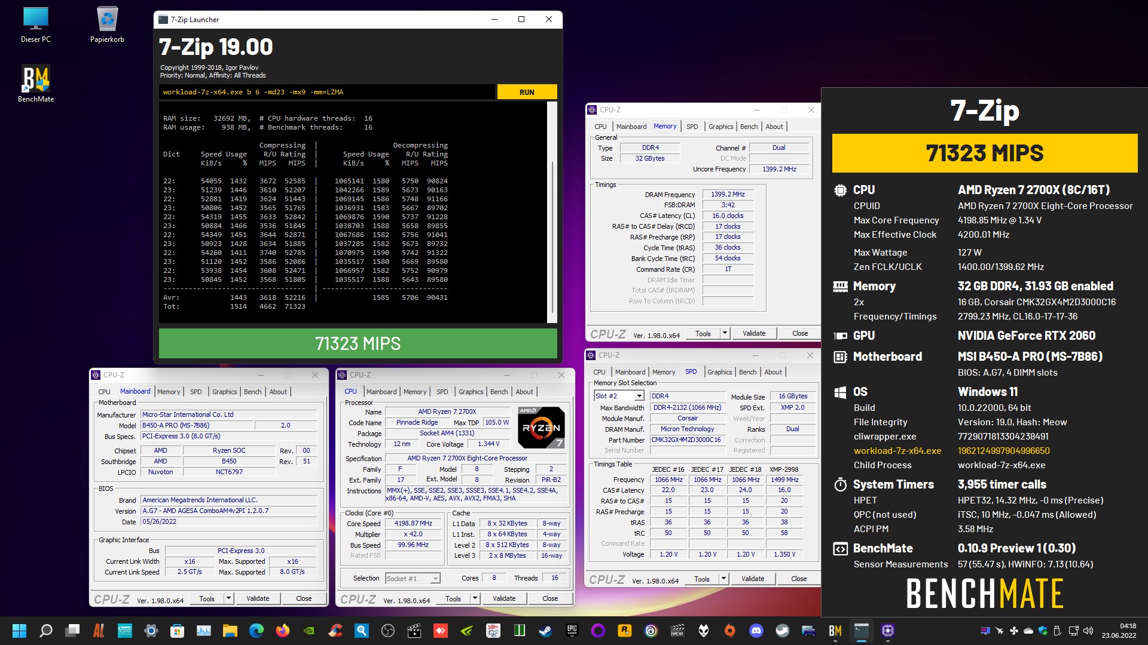
Task: Open Windows Settings gear on taskbar
Action: pos(151,631)
